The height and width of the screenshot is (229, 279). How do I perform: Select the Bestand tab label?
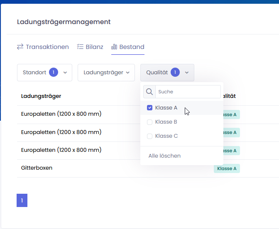click(x=132, y=47)
